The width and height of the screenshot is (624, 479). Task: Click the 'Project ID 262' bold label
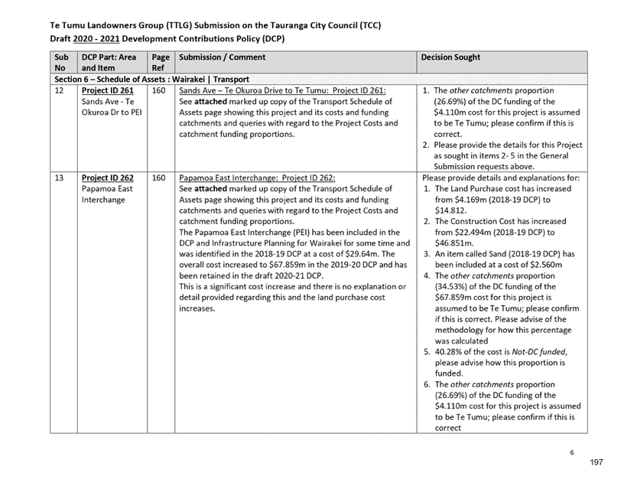pyautogui.click(x=108, y=178)
